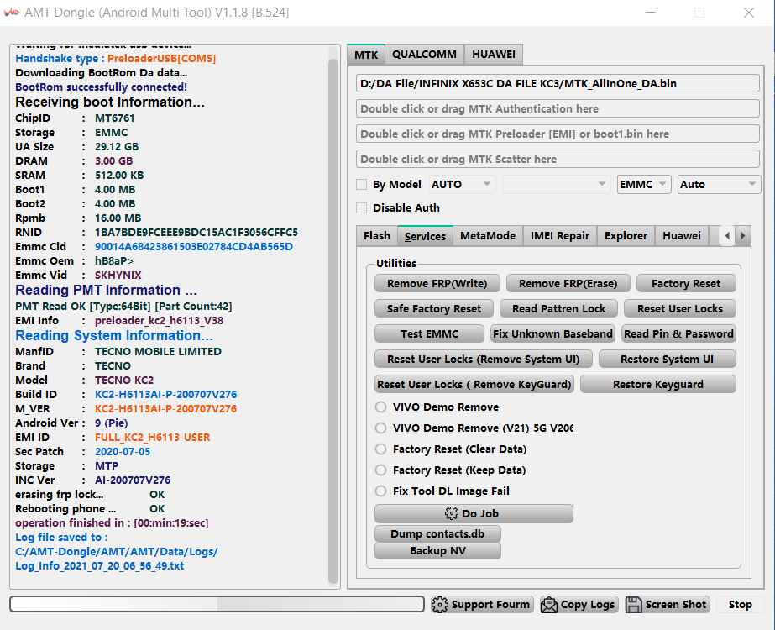Click Reset User Locks (Remove KeyGuard)
This screenshot has width=775, height=630.
click(x=474, y=384)
